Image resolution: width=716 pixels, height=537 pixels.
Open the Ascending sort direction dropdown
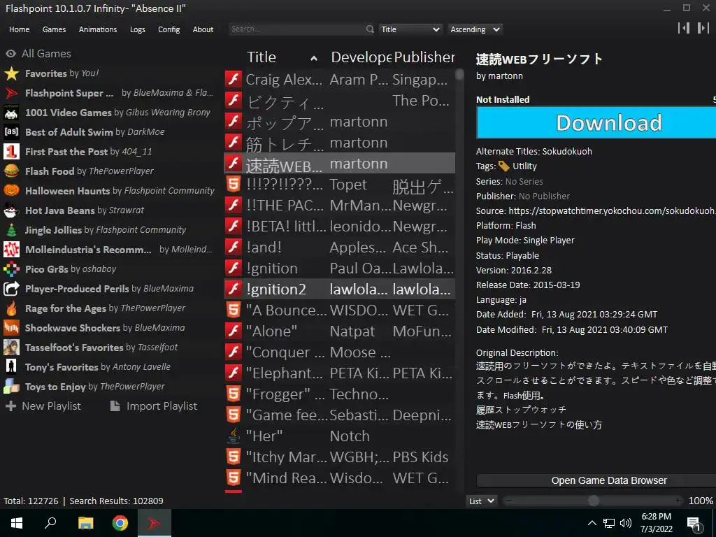475,29
